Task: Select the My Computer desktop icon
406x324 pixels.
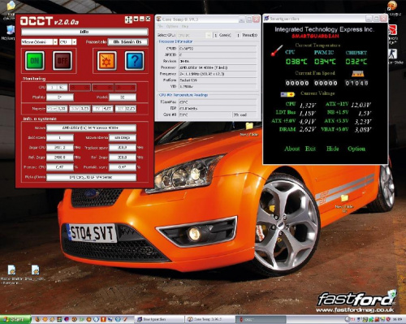Action: pos(11,30)
